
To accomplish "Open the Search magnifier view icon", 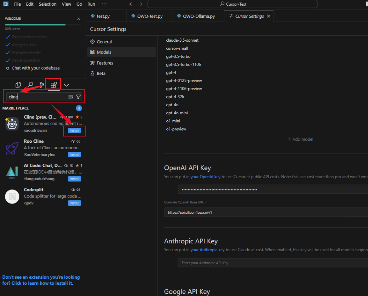I will [30, 85].
